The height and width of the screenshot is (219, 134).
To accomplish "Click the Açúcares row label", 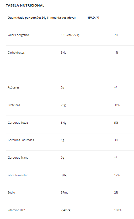I will coord(14,87).
